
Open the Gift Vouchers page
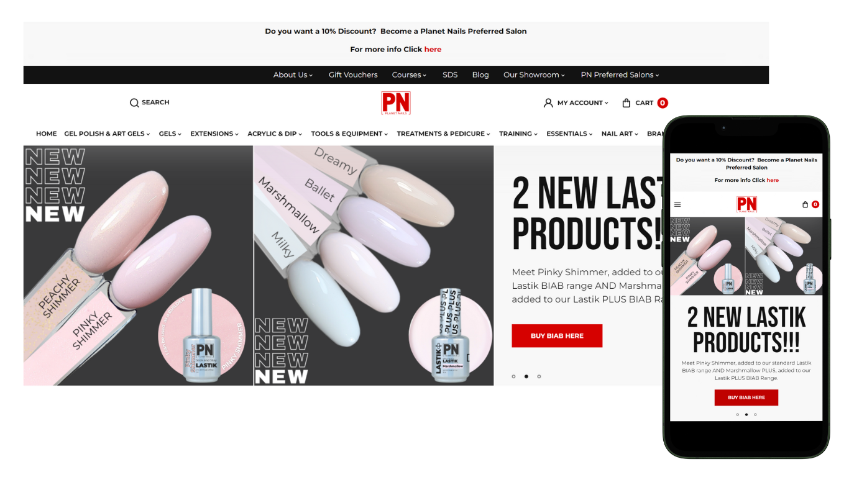tap(353, 75)
